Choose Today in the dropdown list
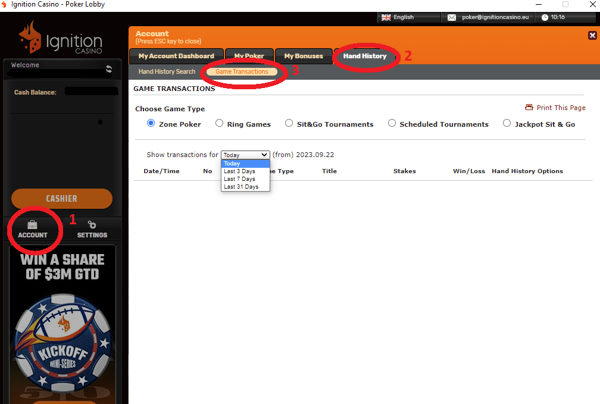600x404 pixels. click(x=245, y=164)
